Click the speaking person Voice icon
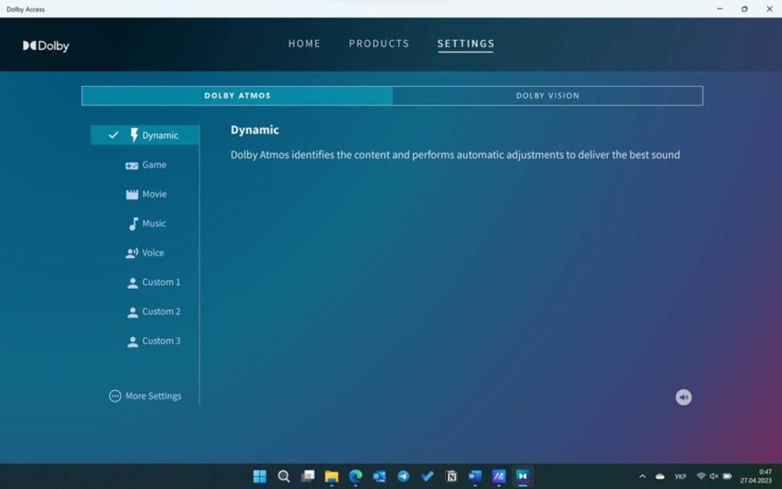The width and height of the screenshot is (782, 489). 132,253
